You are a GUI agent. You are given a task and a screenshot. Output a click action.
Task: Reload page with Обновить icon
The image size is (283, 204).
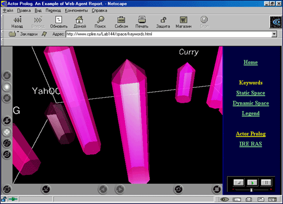[59, 22]
